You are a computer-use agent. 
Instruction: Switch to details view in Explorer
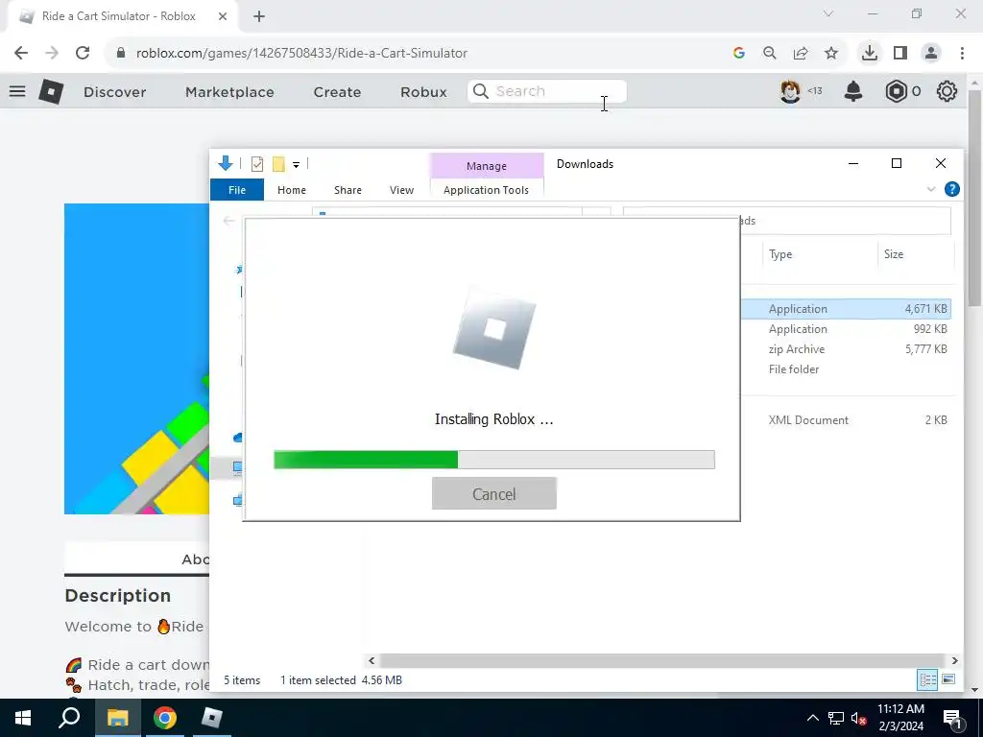point(927,679)
